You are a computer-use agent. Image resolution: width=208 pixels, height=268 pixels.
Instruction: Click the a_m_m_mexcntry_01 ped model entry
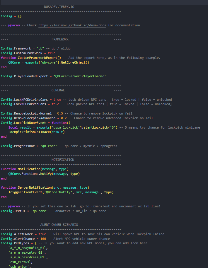(27, 252)
